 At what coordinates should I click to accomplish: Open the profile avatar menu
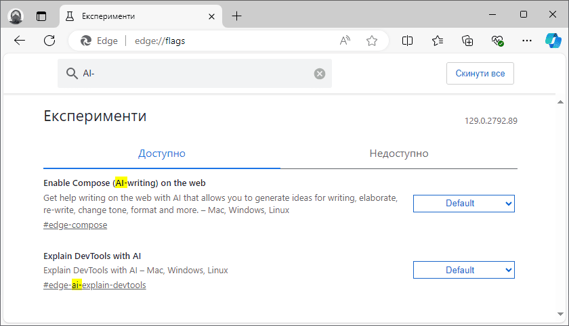(x=16, y=16)
